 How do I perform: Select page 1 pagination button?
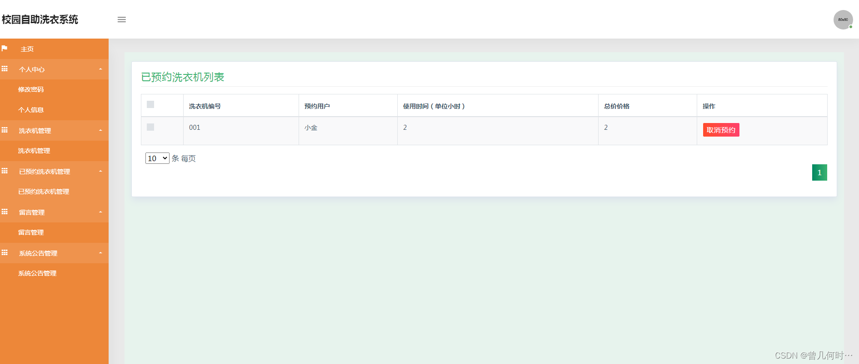[819, 172]
